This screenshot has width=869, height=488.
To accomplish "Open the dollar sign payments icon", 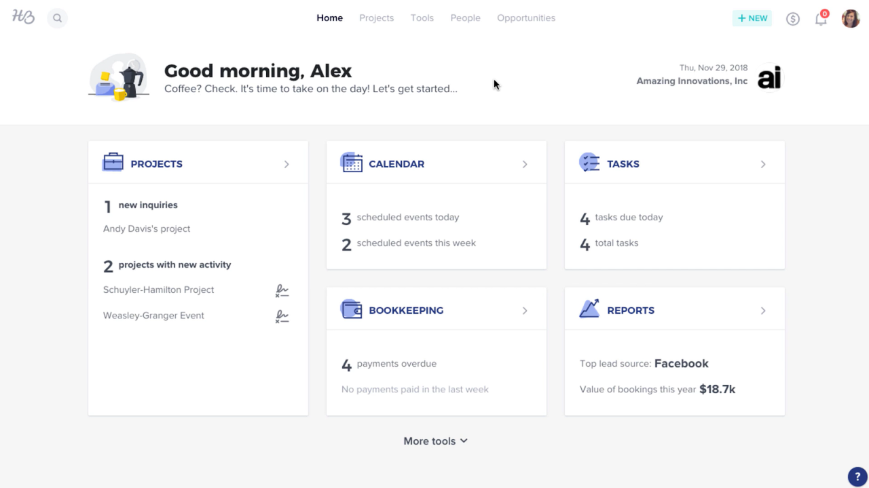I will (792, 19).
